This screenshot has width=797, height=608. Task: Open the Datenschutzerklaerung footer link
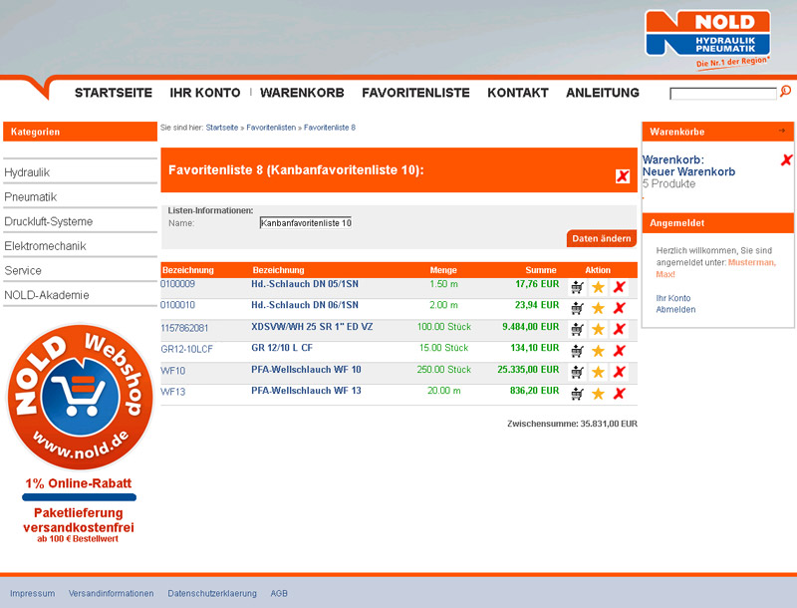[212, 593]
